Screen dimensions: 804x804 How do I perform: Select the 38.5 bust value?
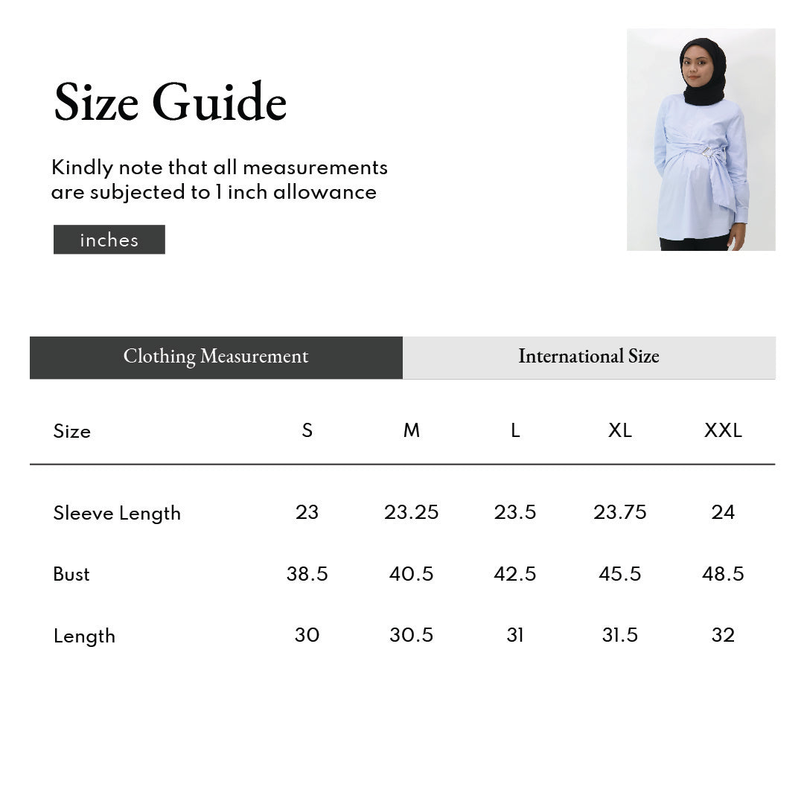click(x=307, y=574)
